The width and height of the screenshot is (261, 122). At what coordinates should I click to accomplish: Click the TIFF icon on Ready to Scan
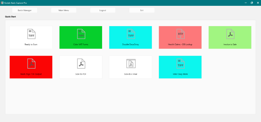(31, 34)
